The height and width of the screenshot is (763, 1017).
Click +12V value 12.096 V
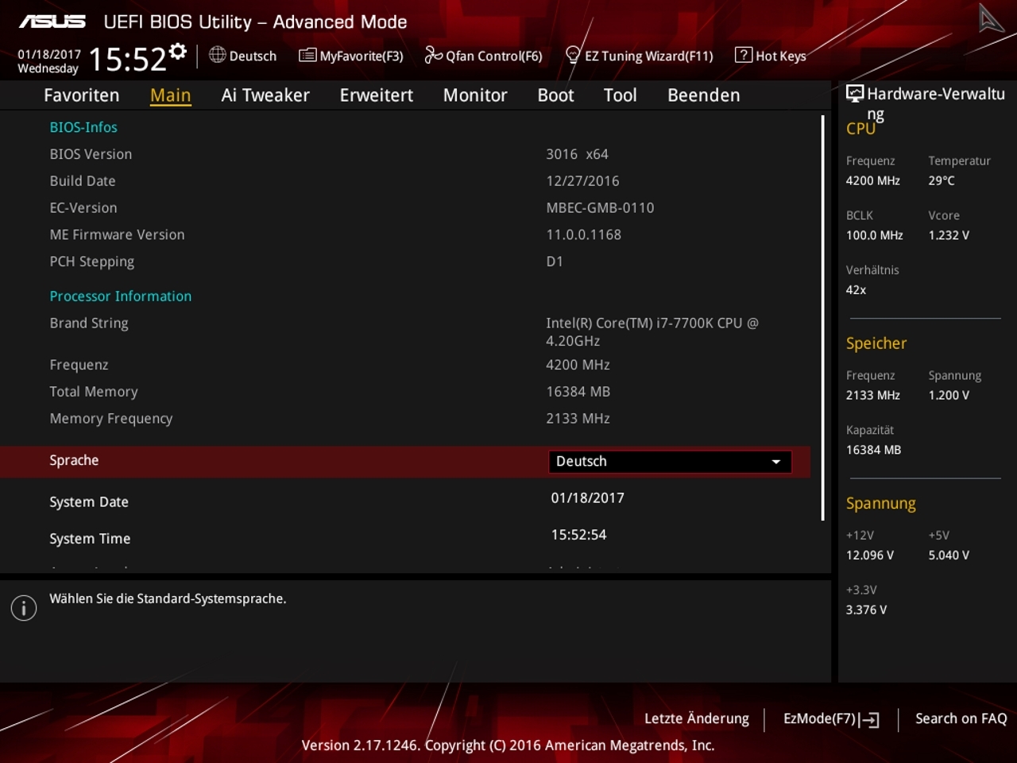pyautogui.click(x=869, y=556)
